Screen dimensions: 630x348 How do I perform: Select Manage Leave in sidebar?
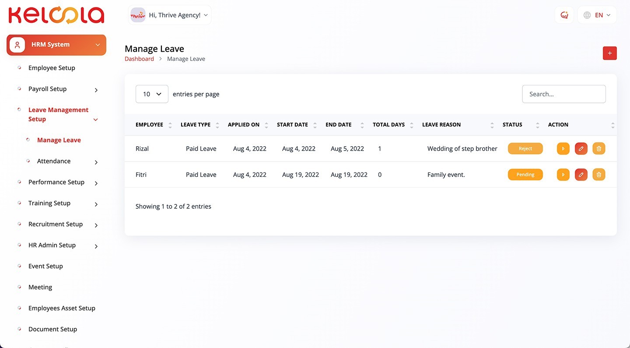pos(59,140)
